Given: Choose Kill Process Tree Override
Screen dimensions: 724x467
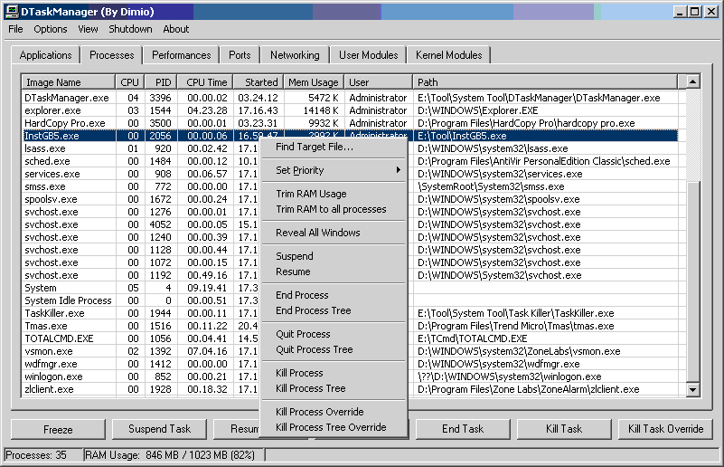Looking at the screenshot, I should coord(331,427).
